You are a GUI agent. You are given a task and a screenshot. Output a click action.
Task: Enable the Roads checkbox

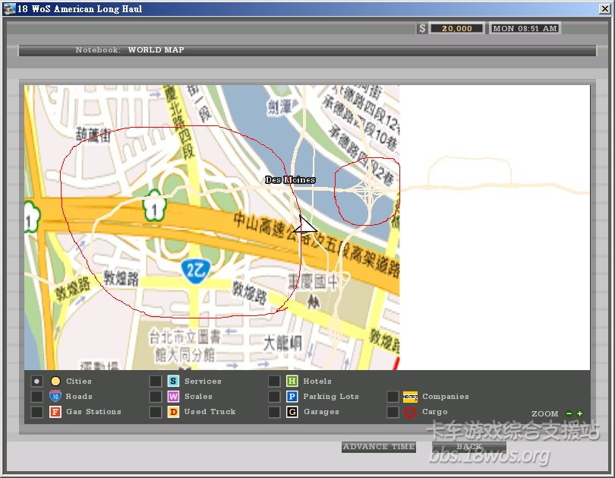pyautogui.click(x=36, y=397)
